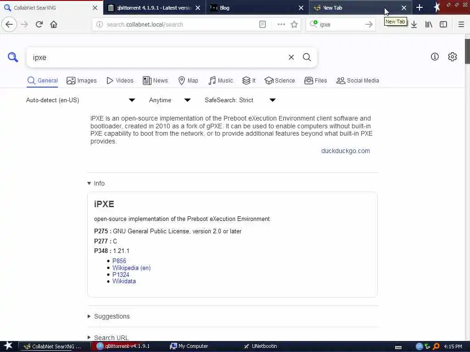Image resolution: width=470 pixels, height=352 pixels.
Task: Open SearXNG about info page
Action: 435,56
